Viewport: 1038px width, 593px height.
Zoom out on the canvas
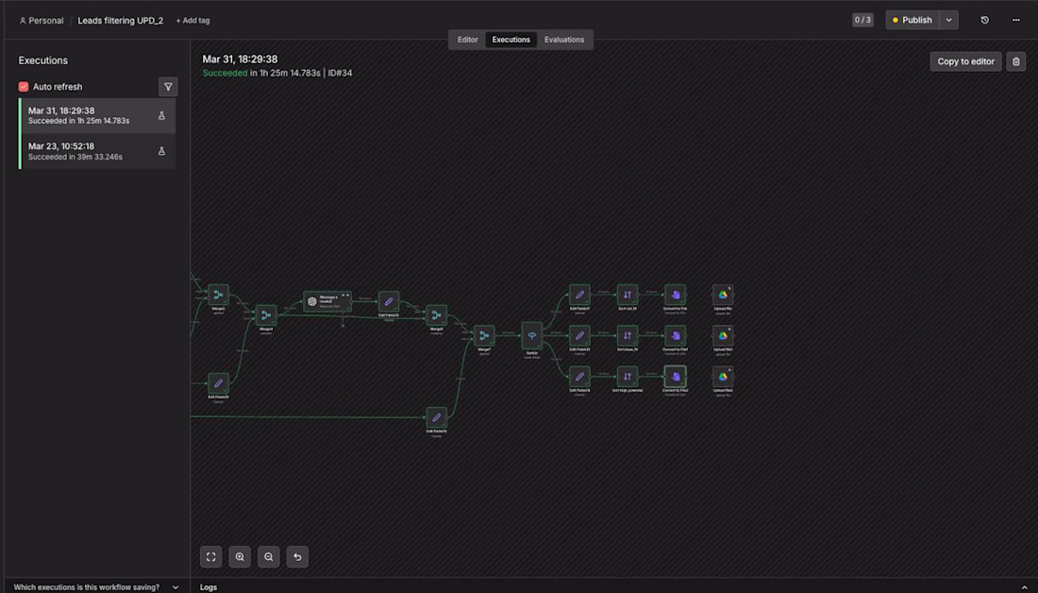tap(269, 557)
